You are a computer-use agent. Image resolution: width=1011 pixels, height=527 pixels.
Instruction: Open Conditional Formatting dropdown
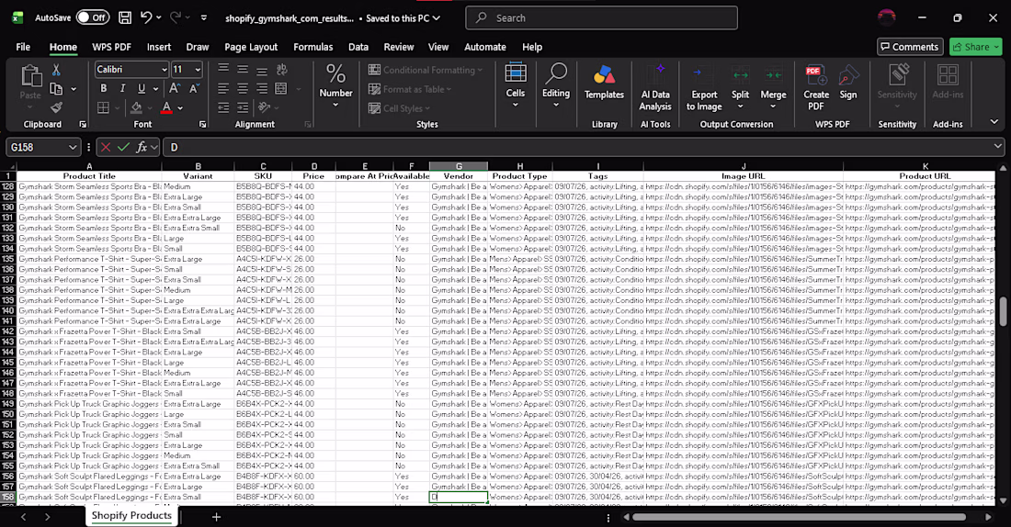(x=426, y=70)
